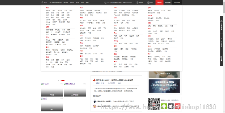
Task: Open 快捷酒店 under 酒店
Action: (x=89, y=10)
